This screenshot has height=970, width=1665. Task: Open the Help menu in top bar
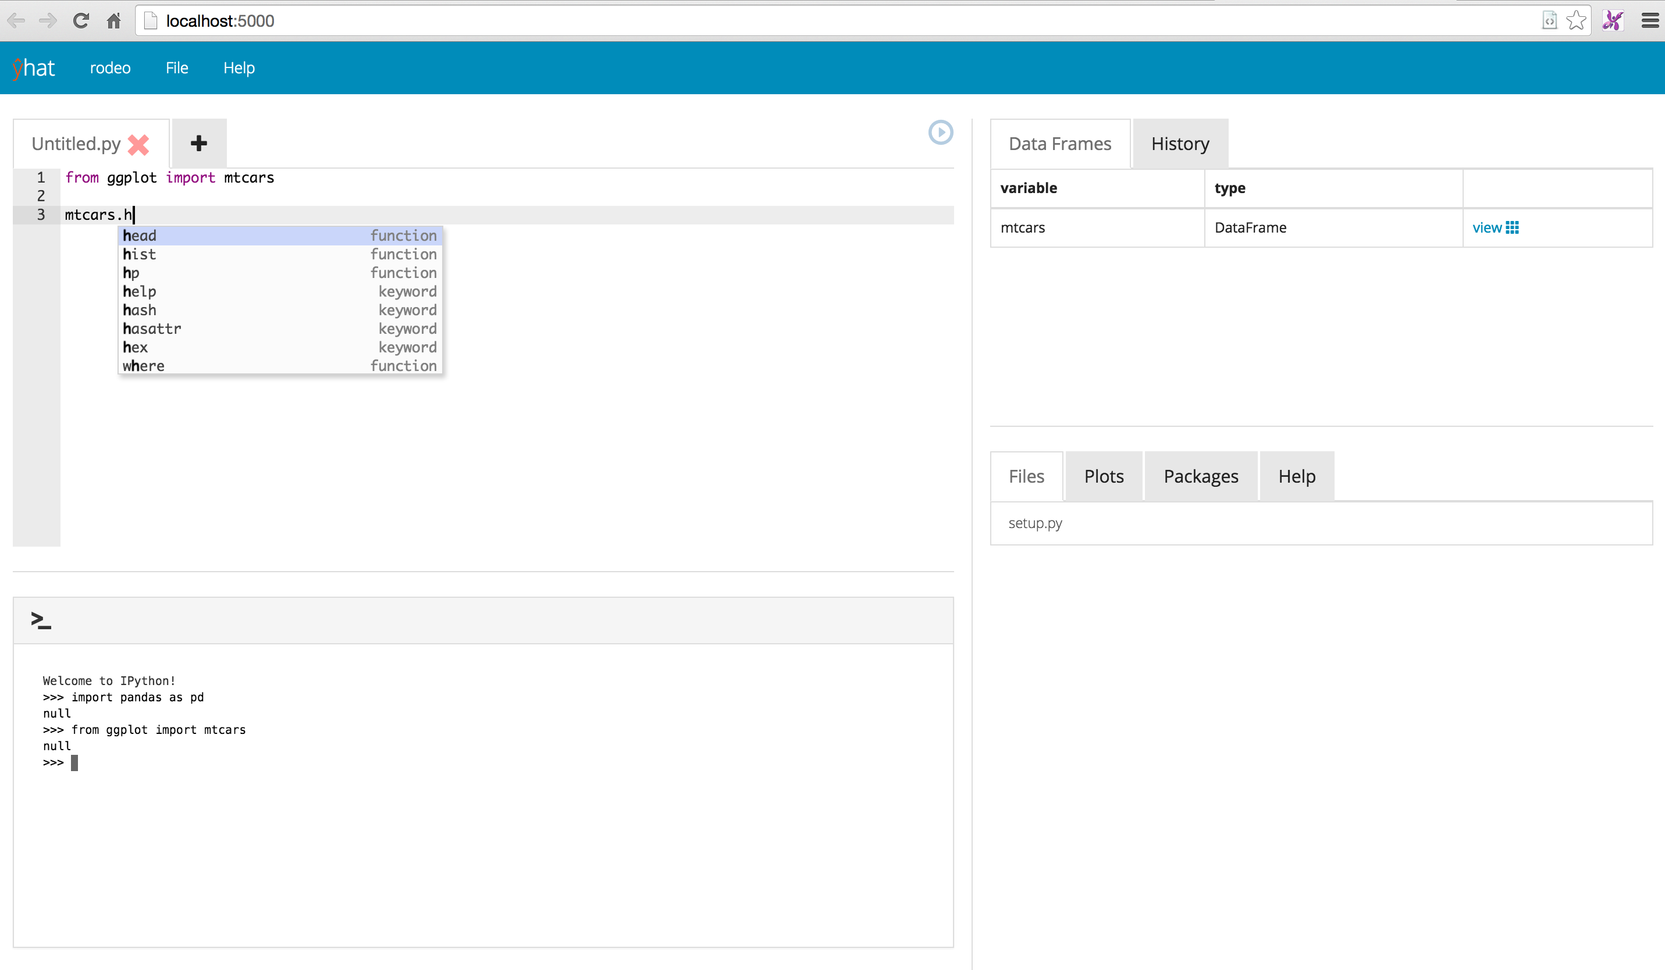[239, 68]
